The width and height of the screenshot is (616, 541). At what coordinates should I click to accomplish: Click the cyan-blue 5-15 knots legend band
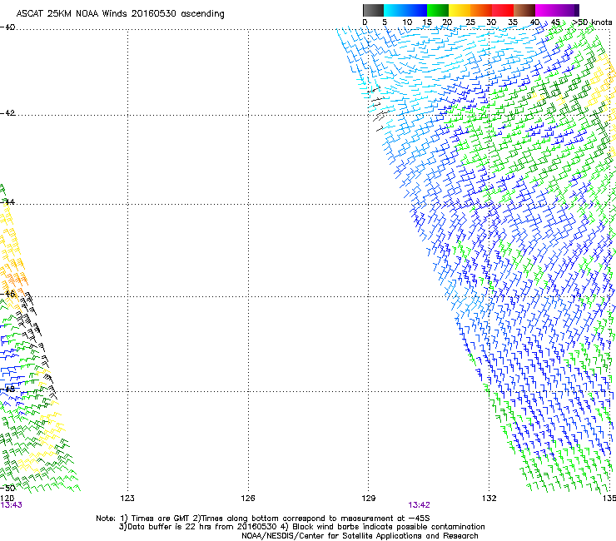point(405,10)
